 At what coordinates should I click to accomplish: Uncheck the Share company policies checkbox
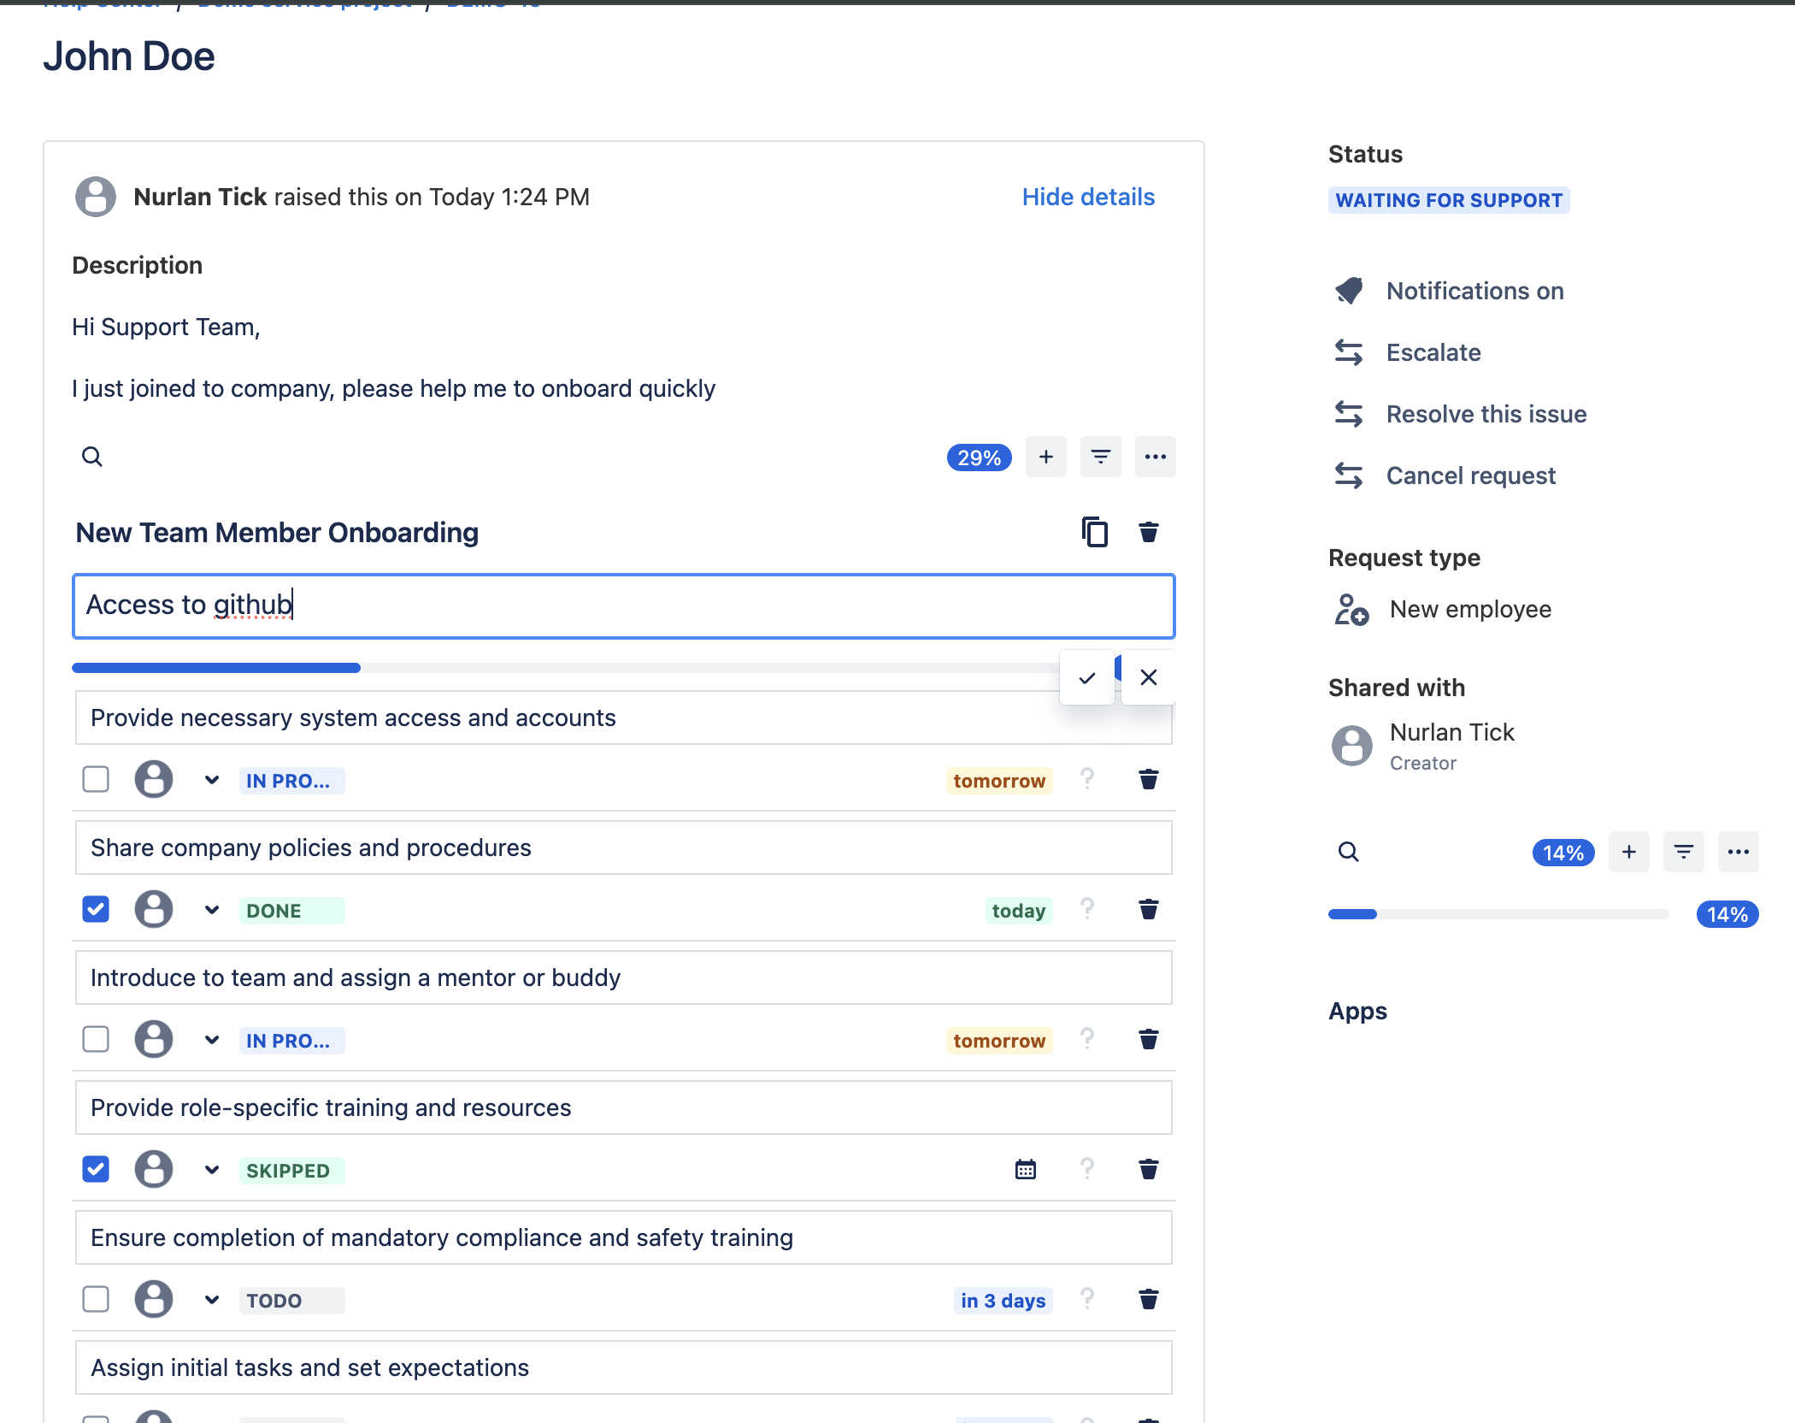point(96,909)
